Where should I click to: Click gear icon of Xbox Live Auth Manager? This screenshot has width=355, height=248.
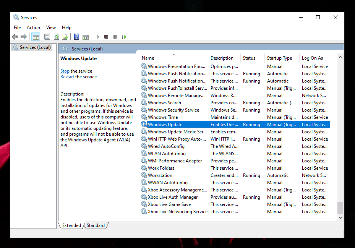click(x=144, y=197)
